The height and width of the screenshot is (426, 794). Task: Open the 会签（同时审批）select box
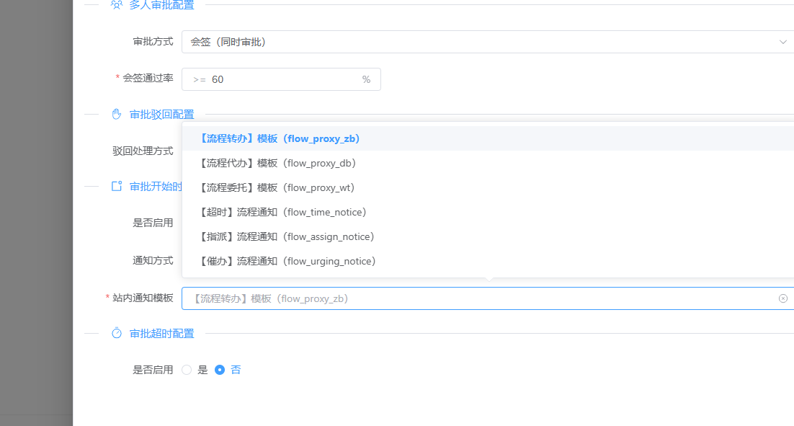click(476, 42)
